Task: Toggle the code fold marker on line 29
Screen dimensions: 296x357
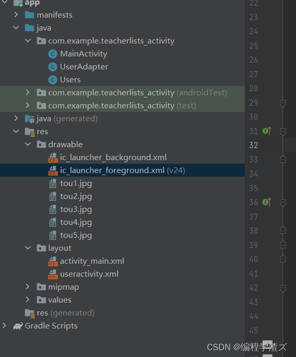Action: coord(283,104)
